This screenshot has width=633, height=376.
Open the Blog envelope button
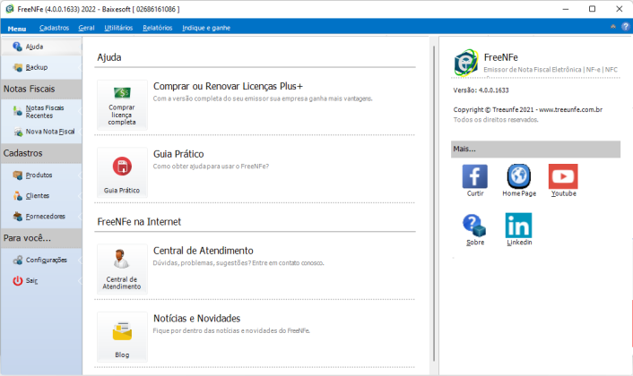tap(122, 337)
